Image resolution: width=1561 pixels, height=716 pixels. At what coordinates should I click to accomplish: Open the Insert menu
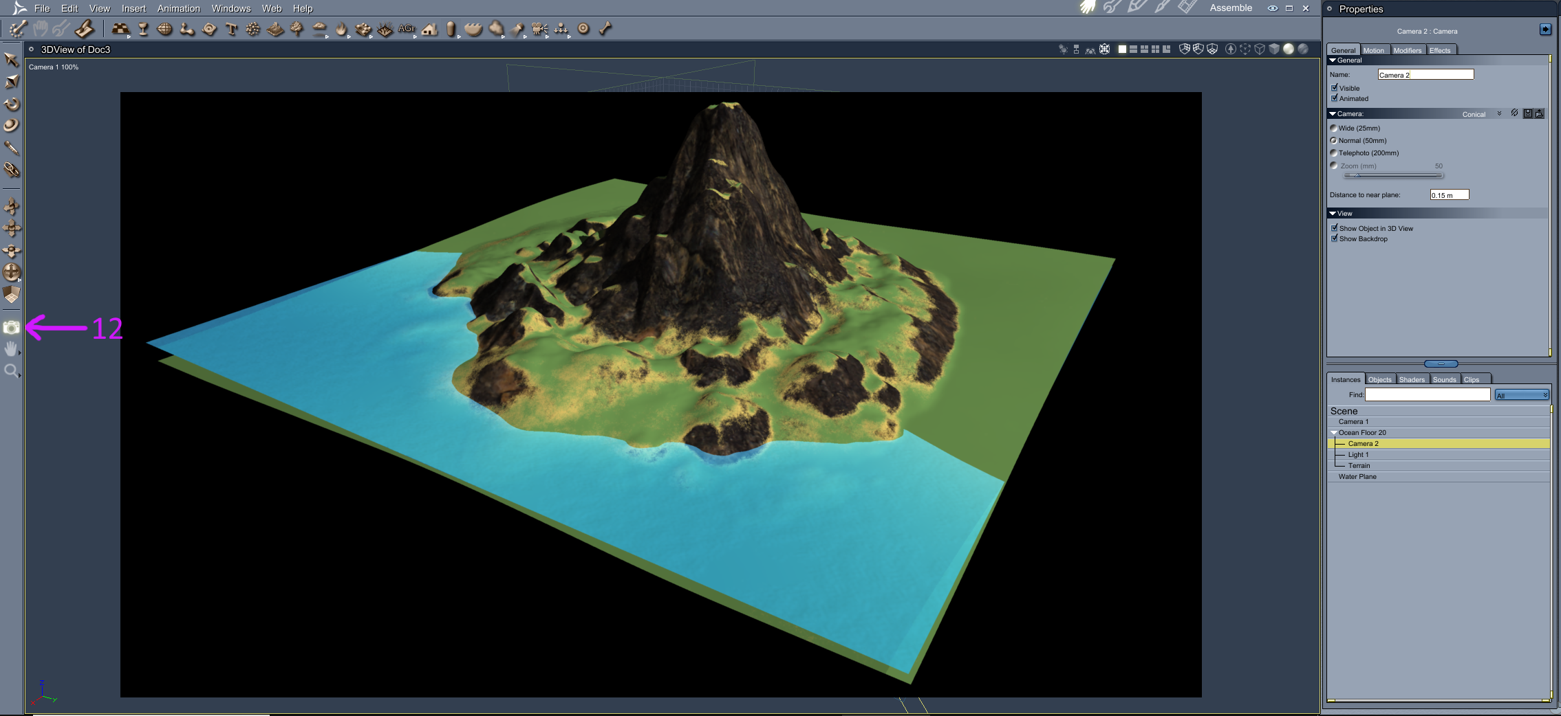(133, 8)
